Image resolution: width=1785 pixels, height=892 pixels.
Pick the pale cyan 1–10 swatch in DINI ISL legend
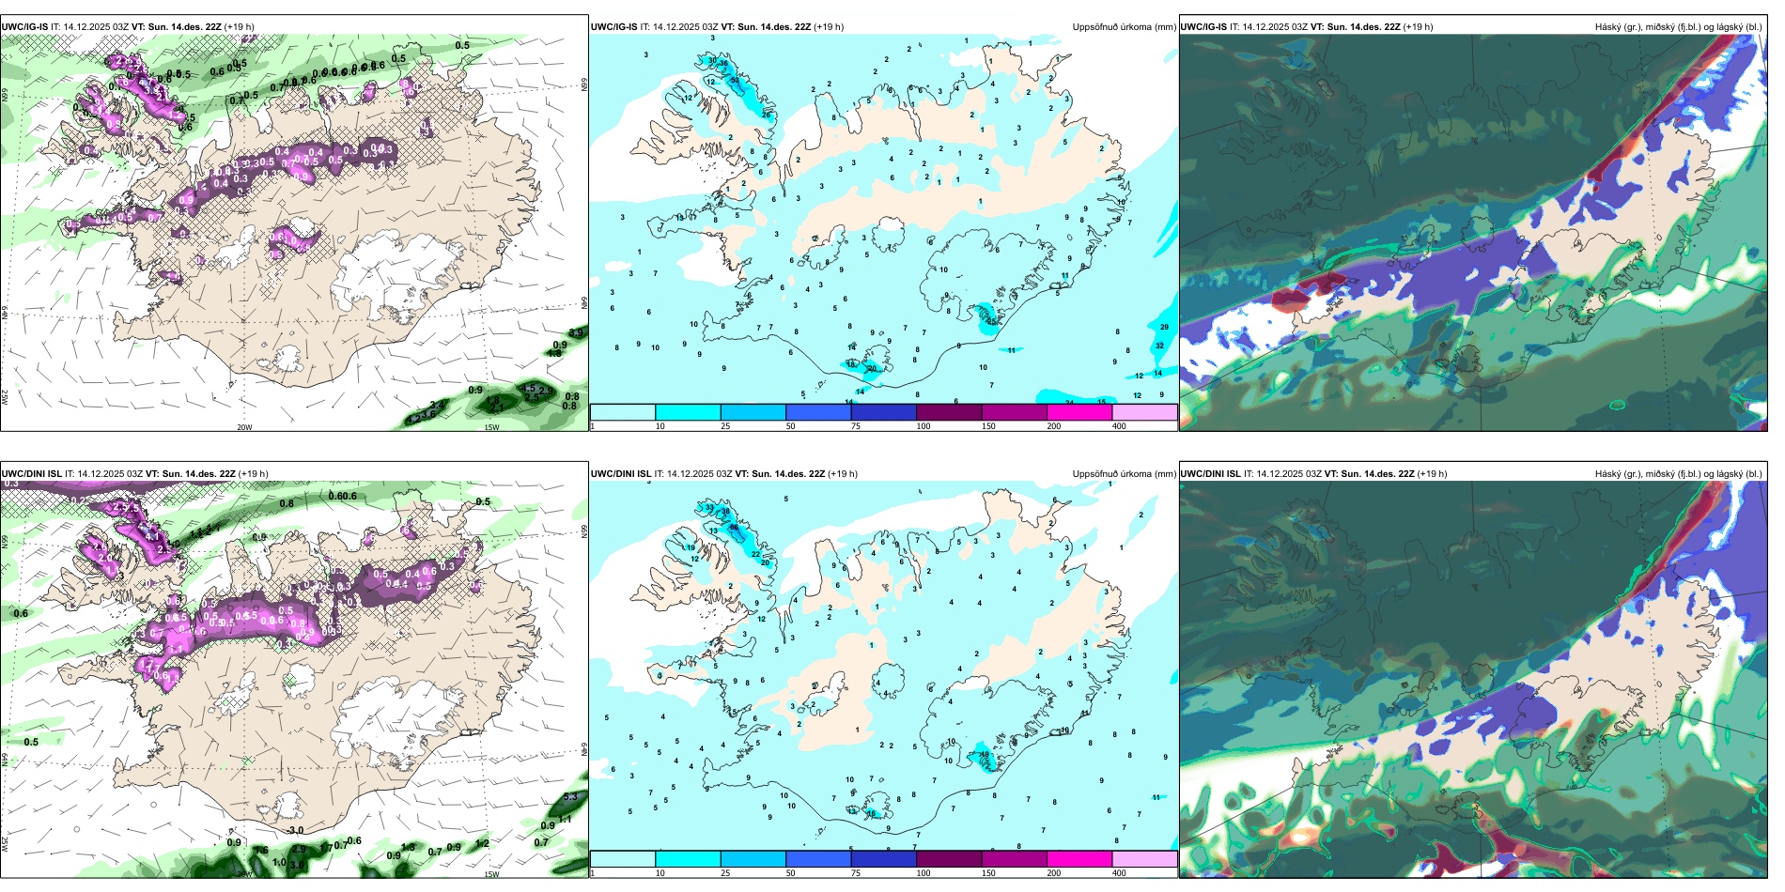pyautogui.click(x=623, y=859)
